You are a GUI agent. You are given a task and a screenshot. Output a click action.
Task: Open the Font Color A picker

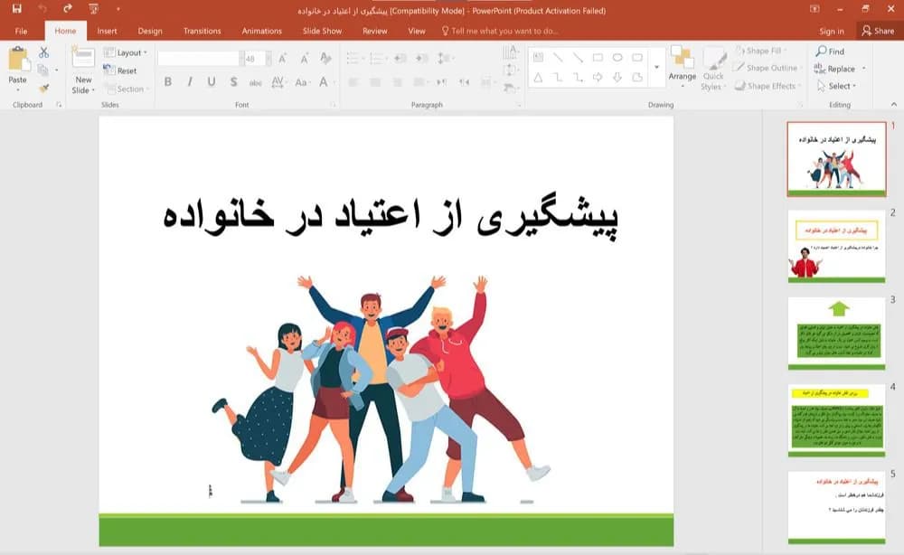(x=325, y=82)
